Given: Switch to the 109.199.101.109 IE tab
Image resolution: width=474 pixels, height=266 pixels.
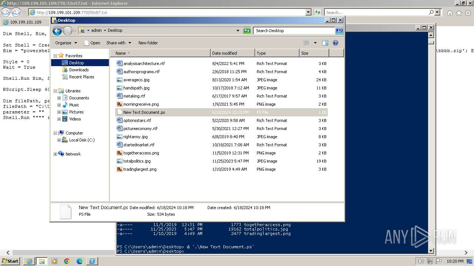Looking at the screenshot, I should (x=25, y=22).
